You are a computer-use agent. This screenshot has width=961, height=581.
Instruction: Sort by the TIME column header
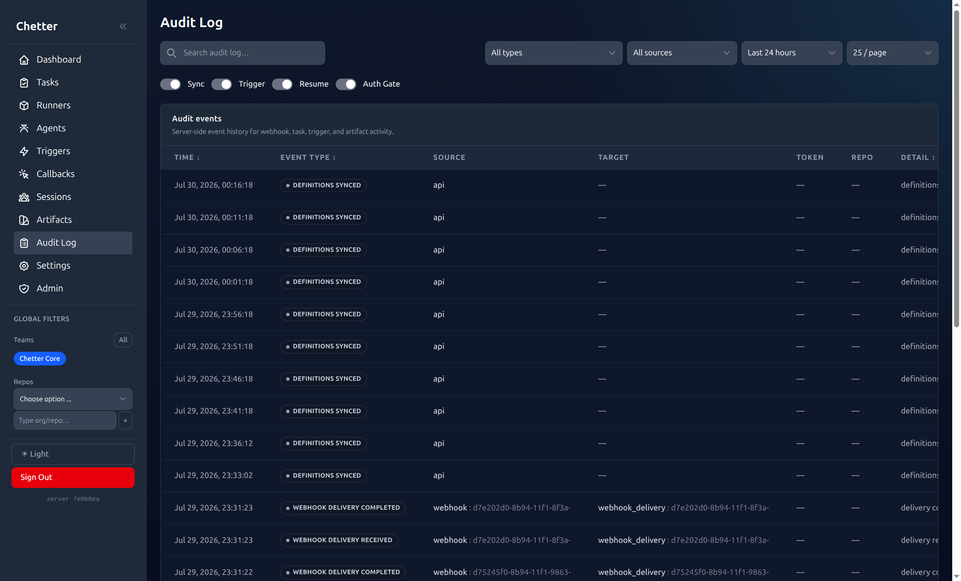click(187, 157)
